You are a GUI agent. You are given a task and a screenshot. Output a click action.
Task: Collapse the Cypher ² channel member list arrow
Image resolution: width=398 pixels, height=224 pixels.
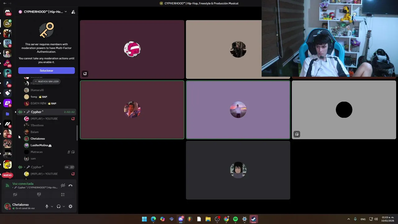click(x=24, y=167)
